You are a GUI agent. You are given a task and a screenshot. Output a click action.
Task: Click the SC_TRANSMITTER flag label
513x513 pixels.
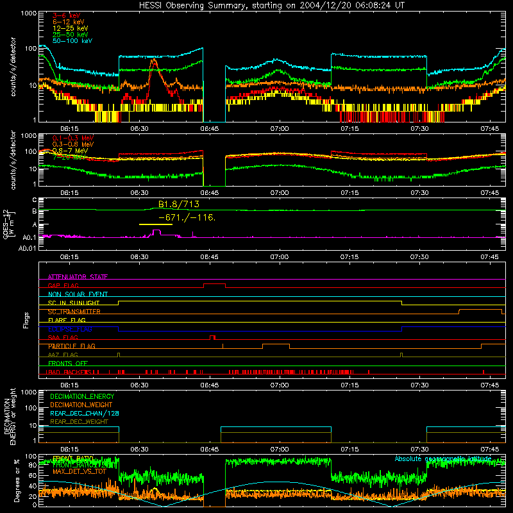(x=74, y=312)
